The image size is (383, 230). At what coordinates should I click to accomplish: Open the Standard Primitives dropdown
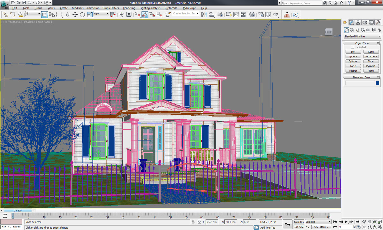coord(362,36)
